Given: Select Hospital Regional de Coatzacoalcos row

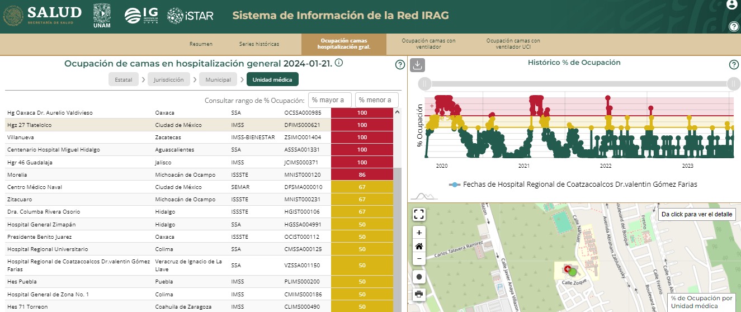Looking at the screenshot, I should 200,265.
